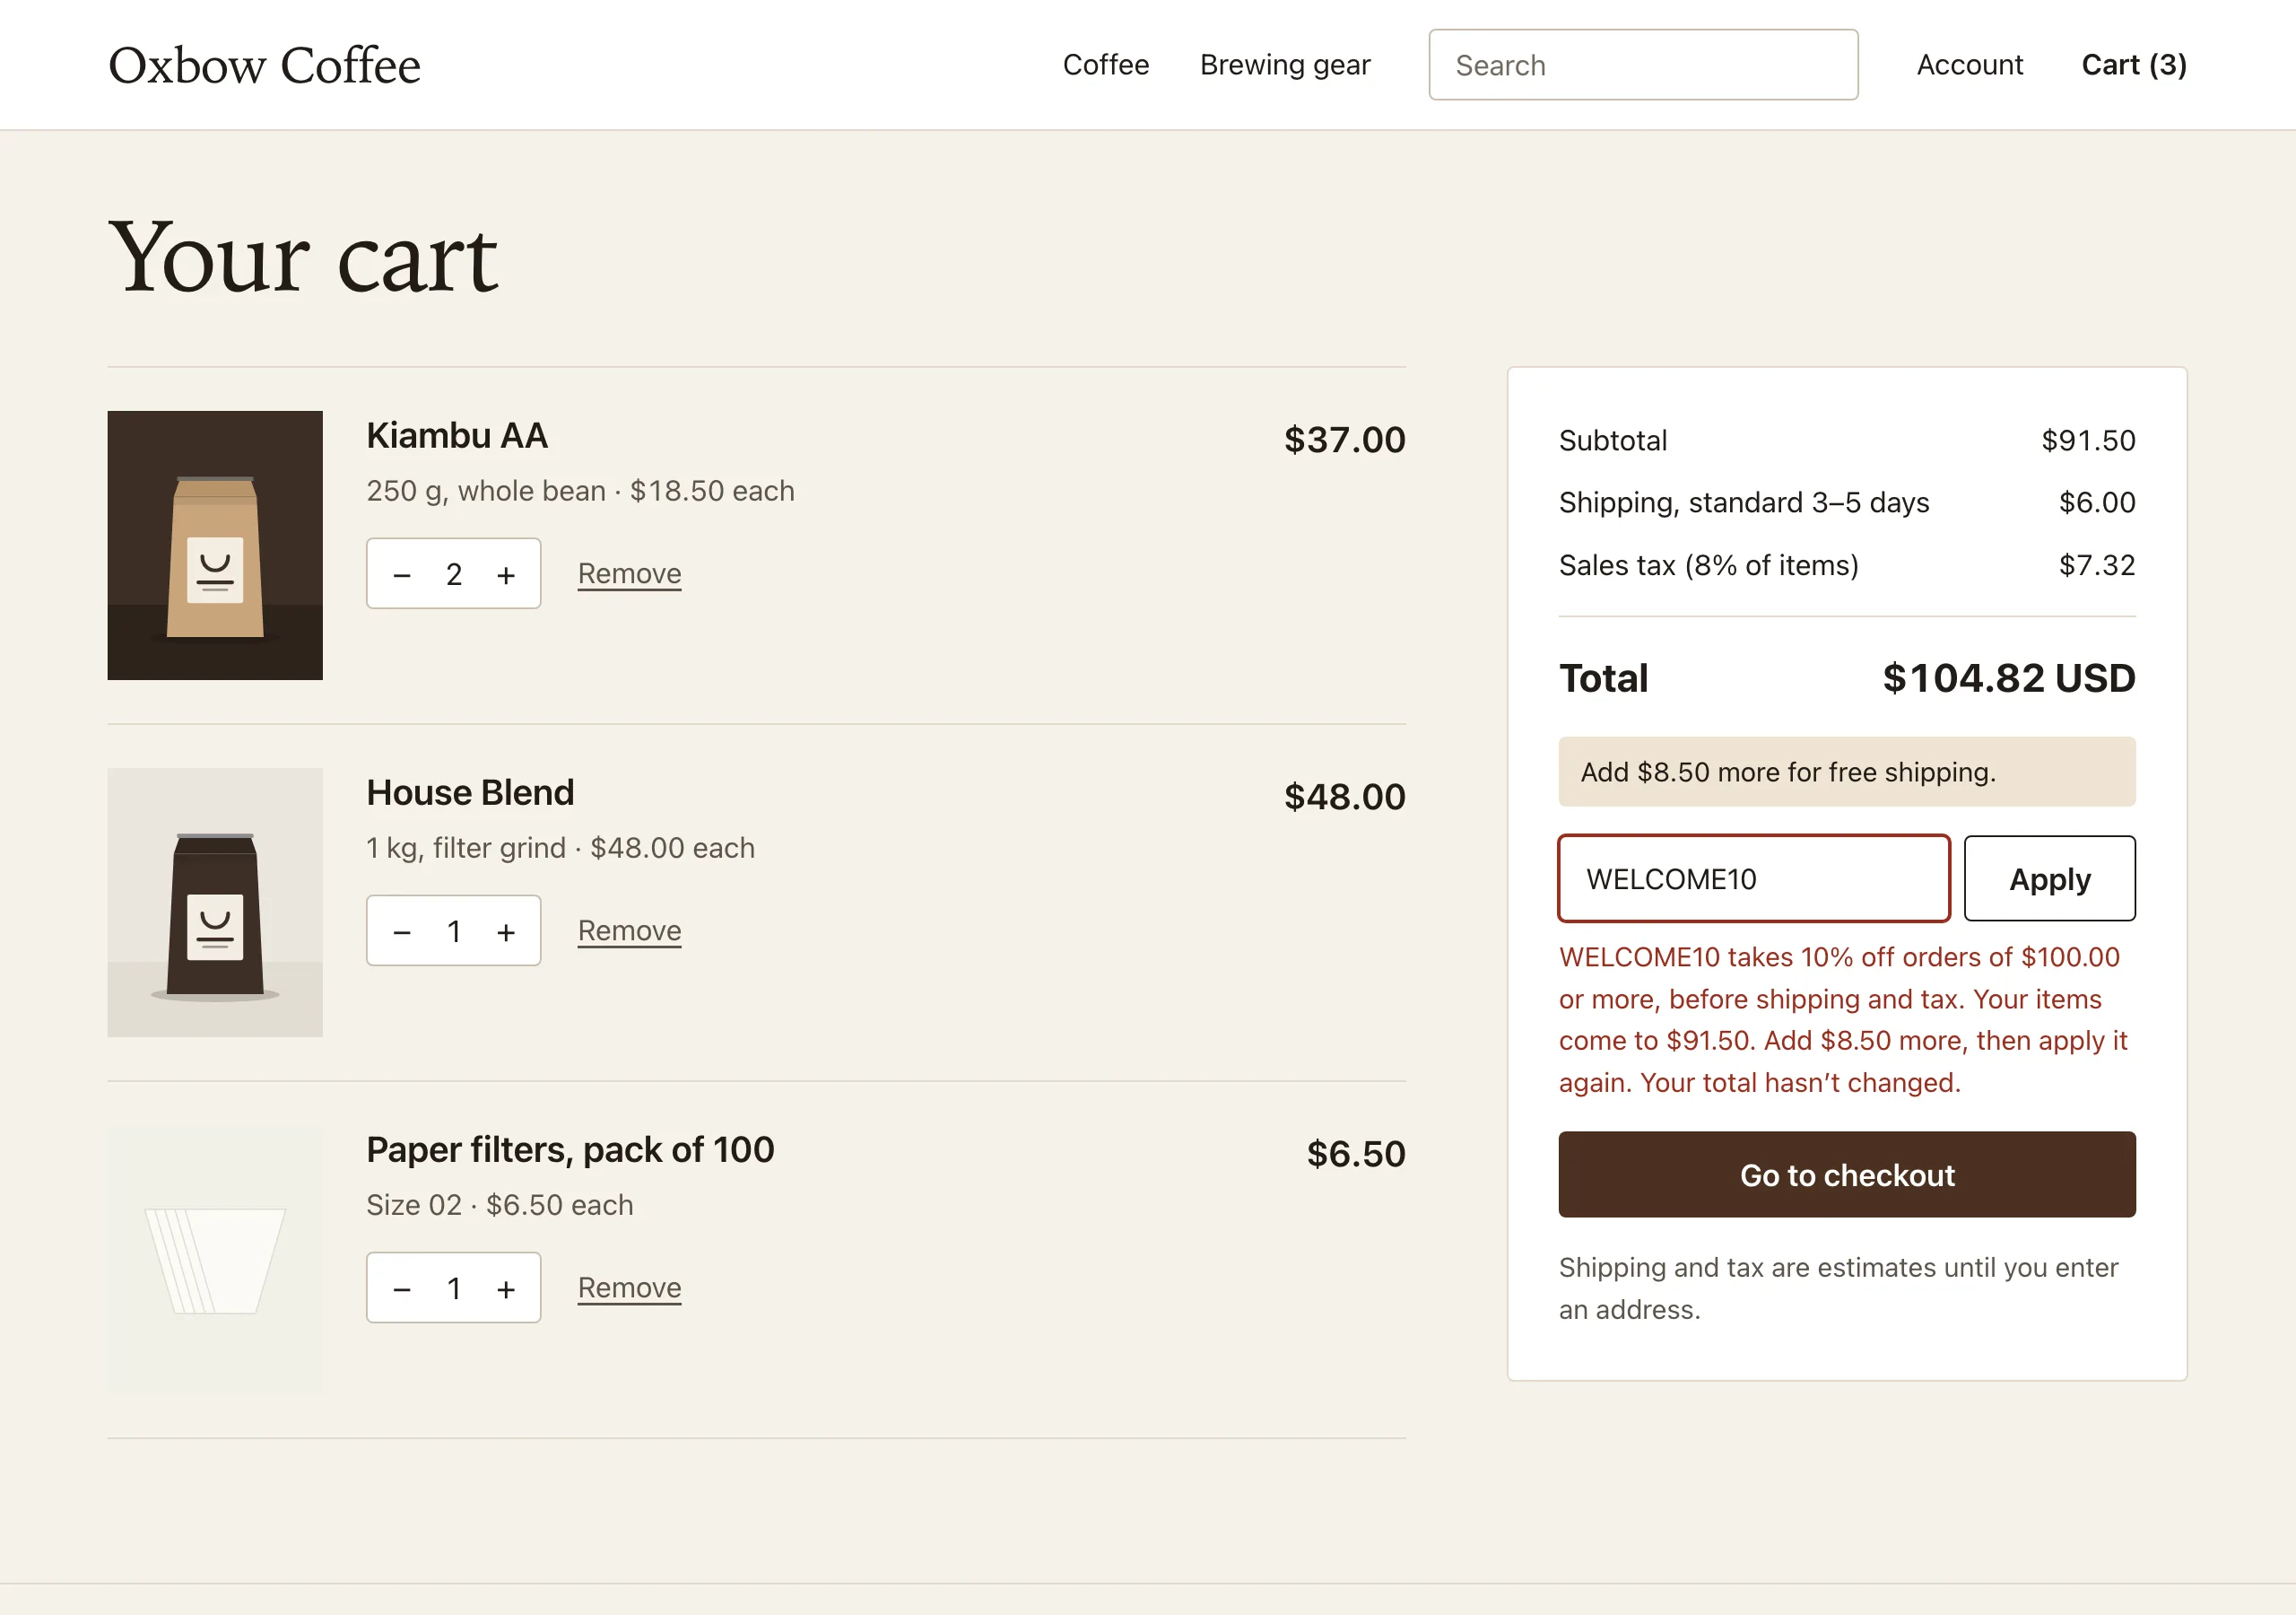
Task: Click the free shipping notice banner
Action: [x=1847, y=772]
